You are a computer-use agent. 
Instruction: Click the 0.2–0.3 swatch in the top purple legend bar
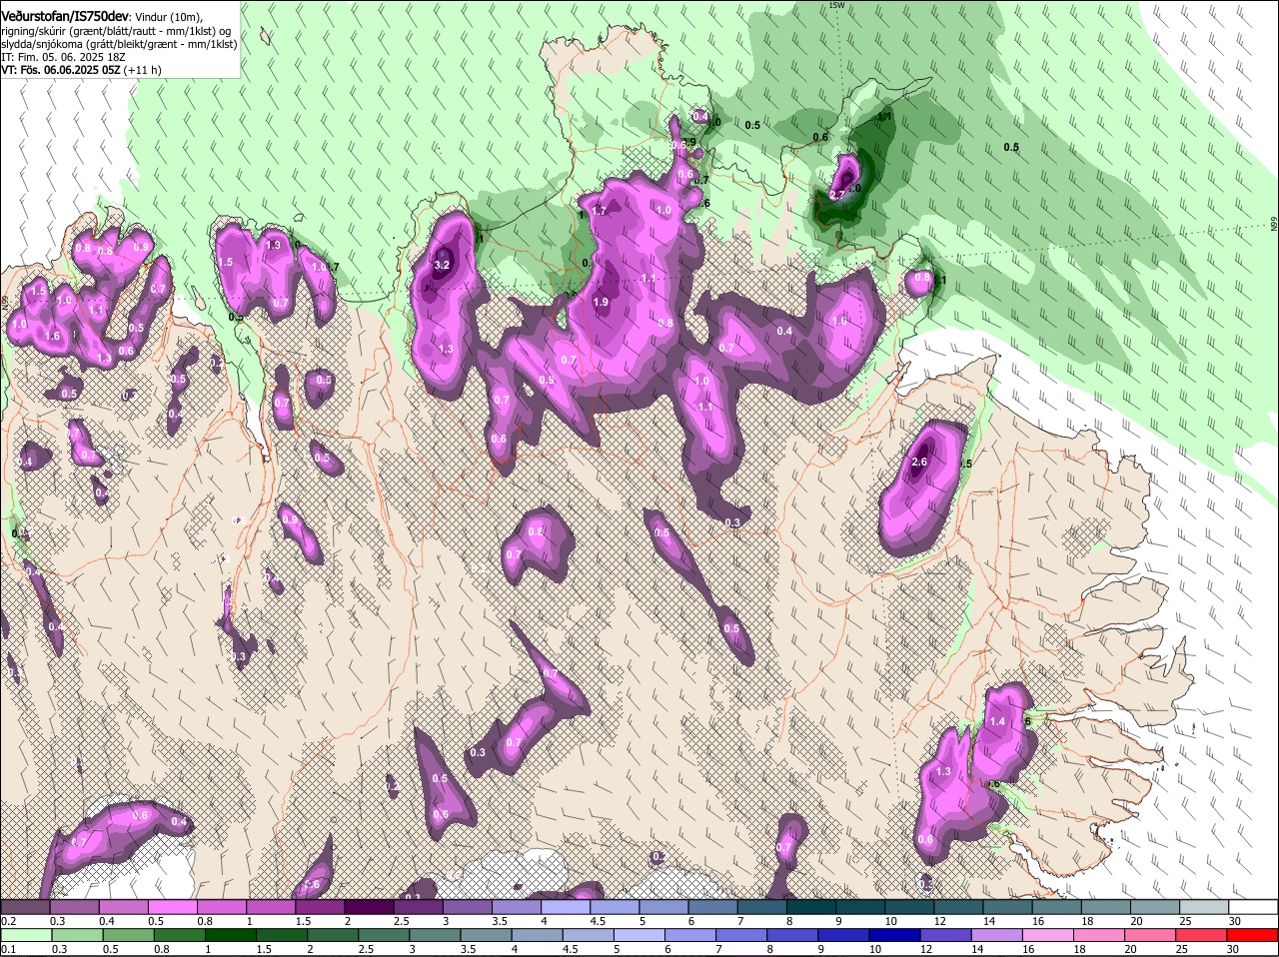(x=25, y=907)
